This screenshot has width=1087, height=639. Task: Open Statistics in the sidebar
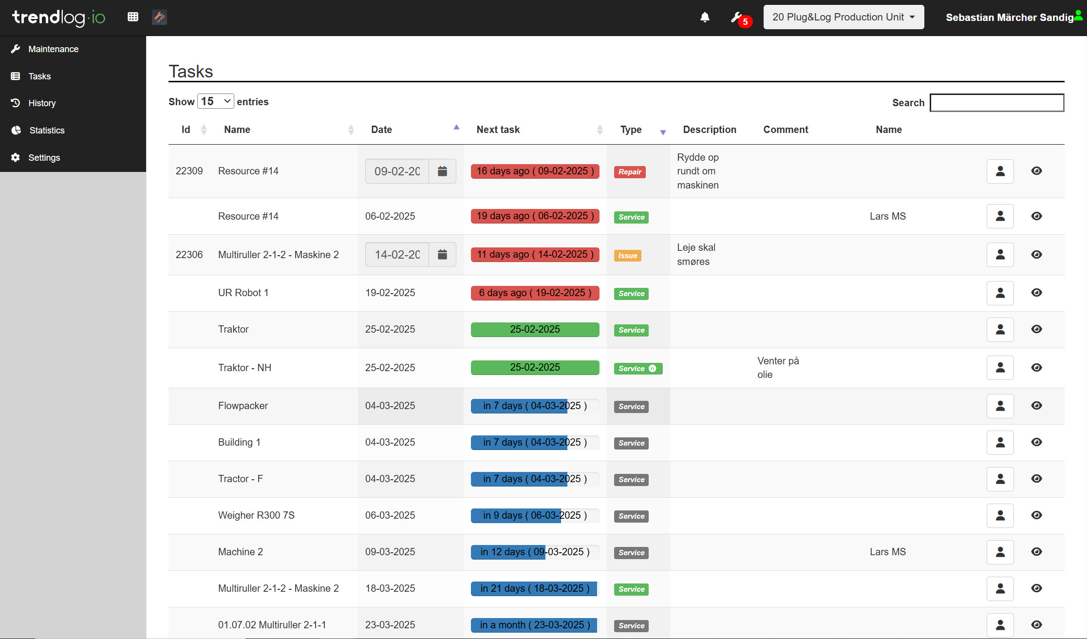[73, 131]
